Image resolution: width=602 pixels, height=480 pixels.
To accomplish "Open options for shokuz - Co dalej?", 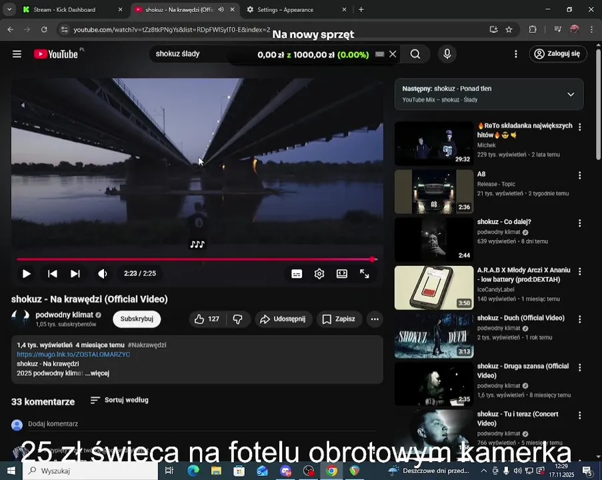I will 580,223.
